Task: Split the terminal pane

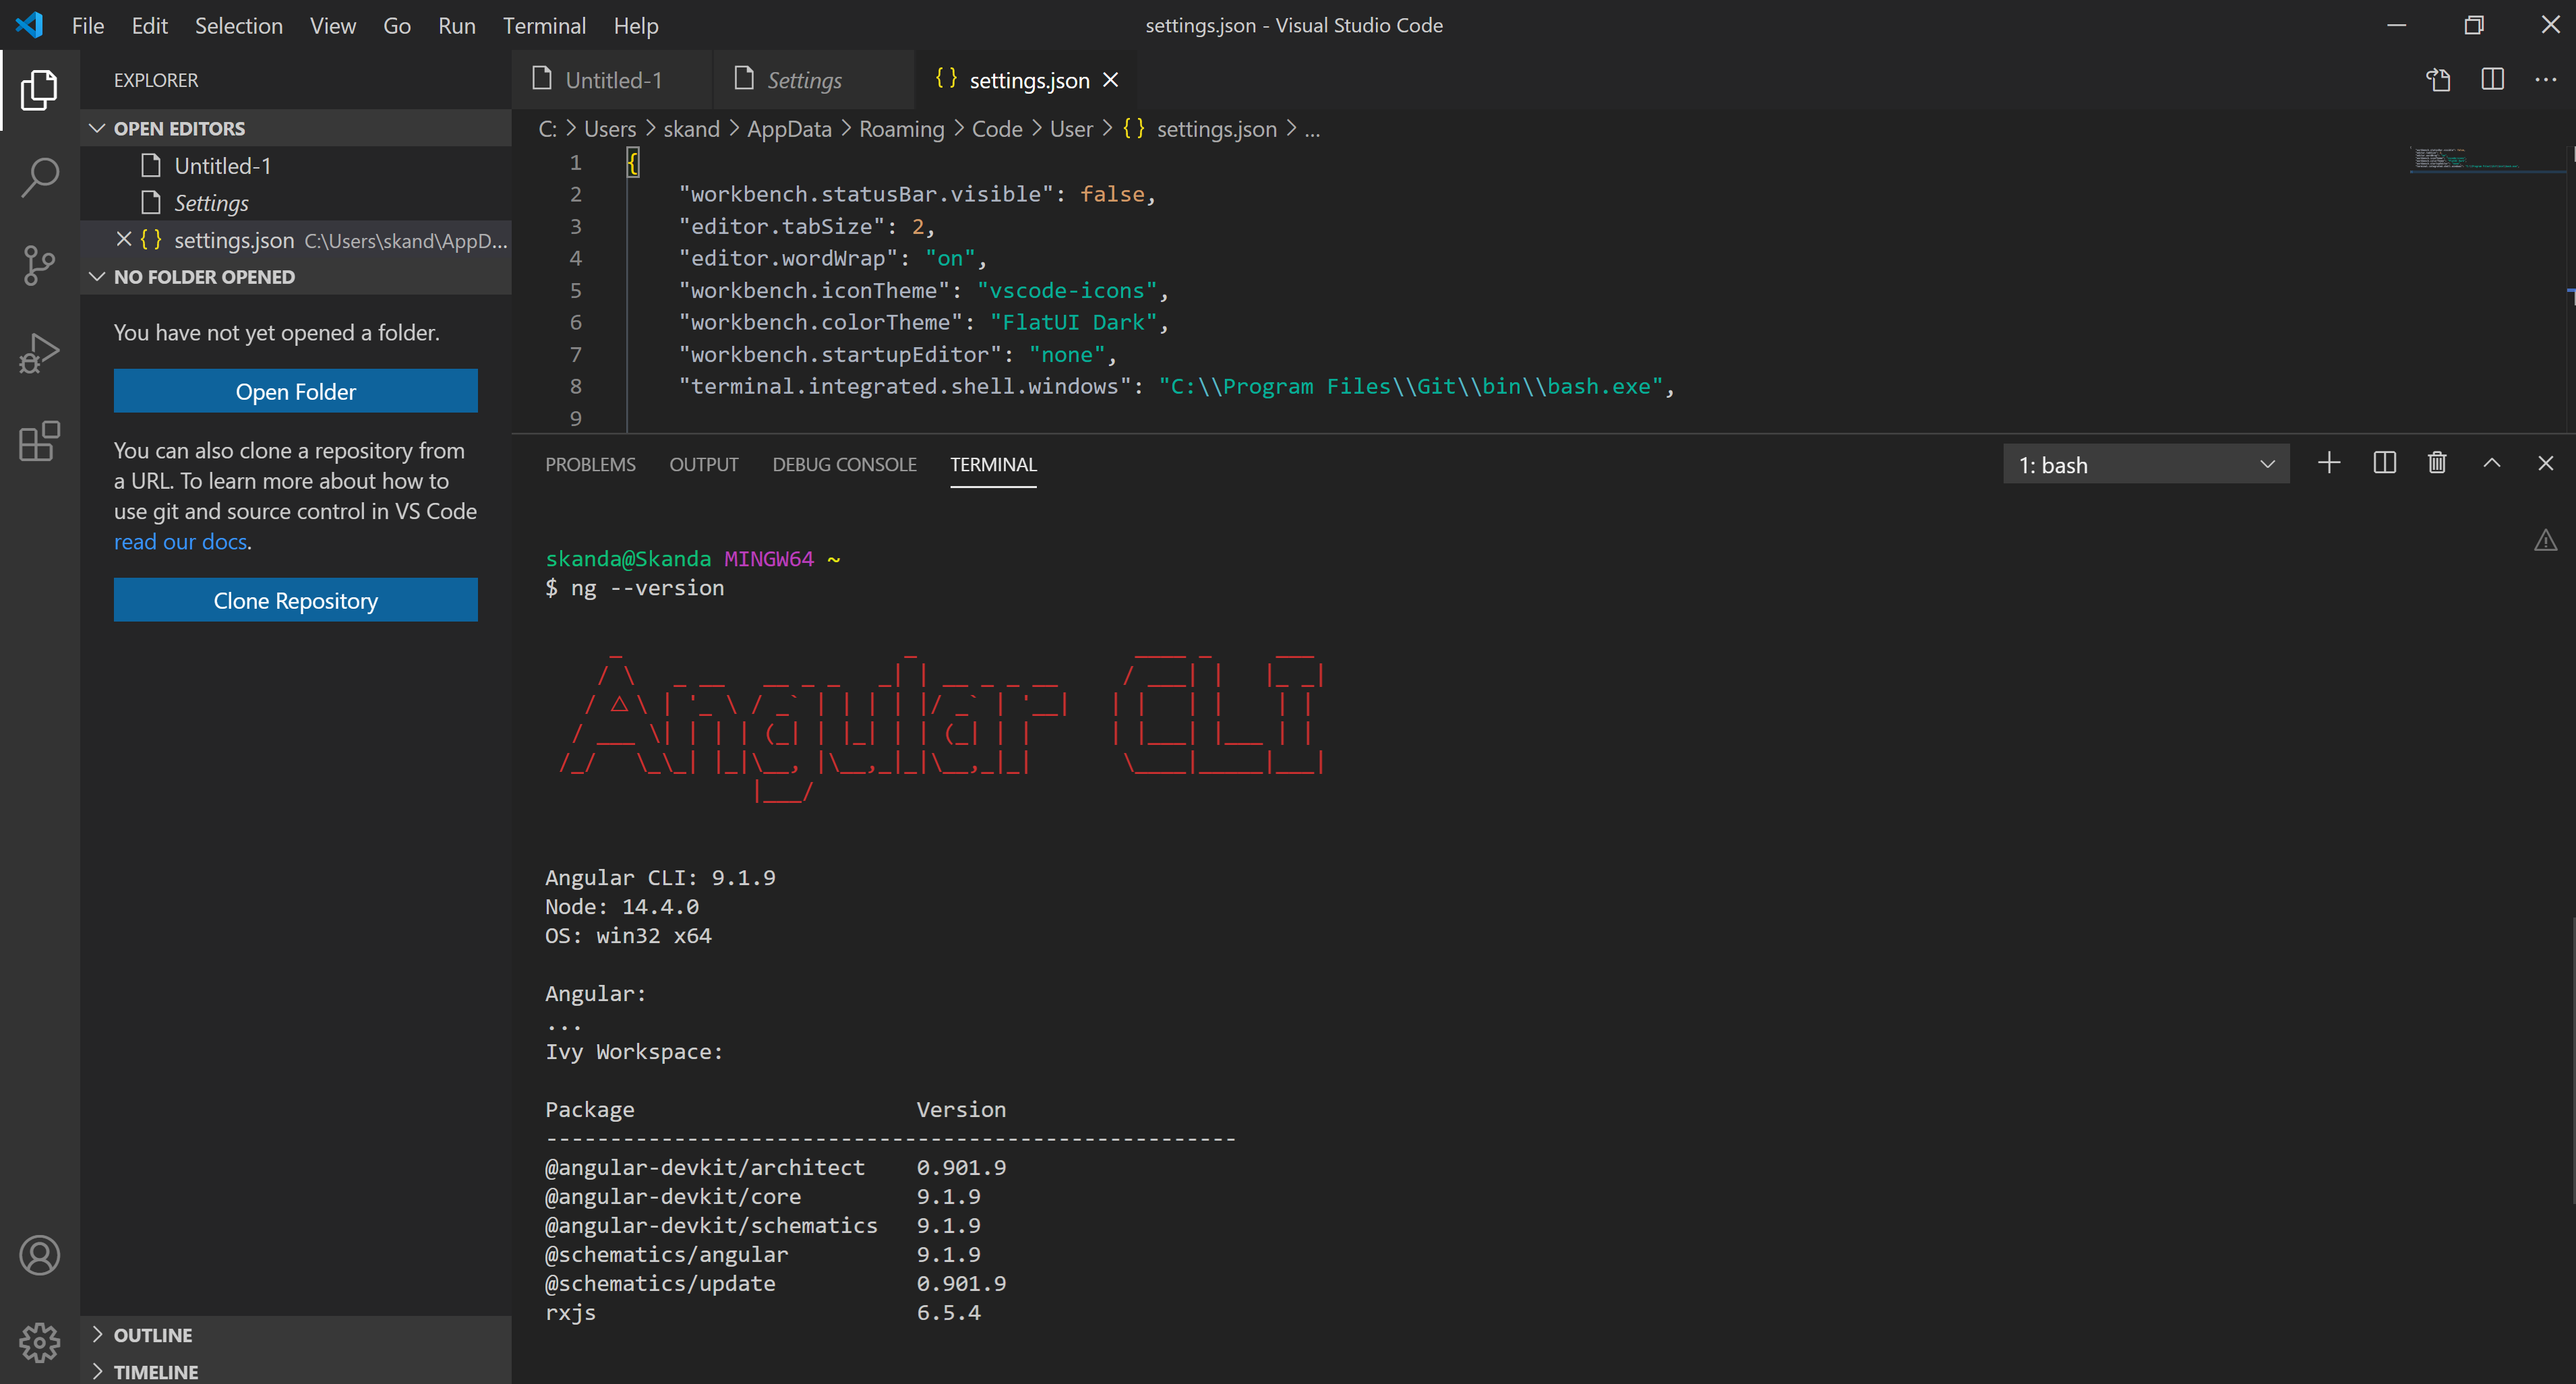Action: 2384,463
